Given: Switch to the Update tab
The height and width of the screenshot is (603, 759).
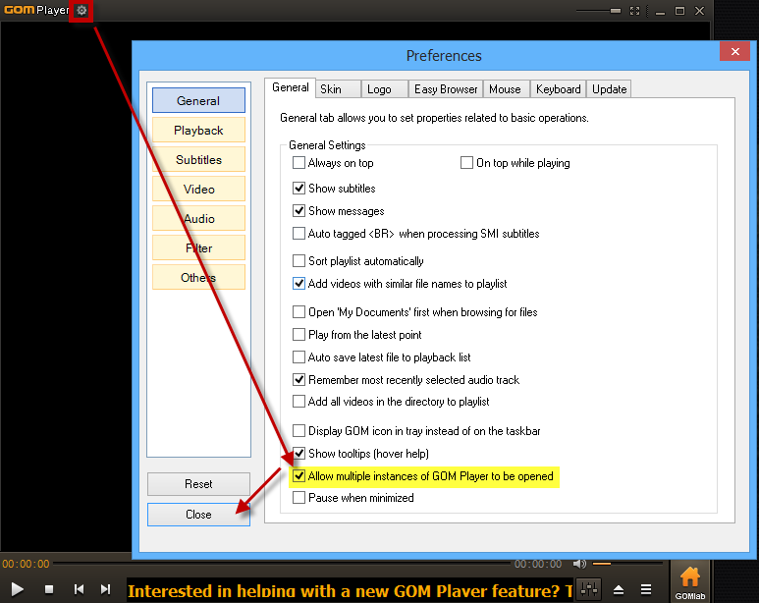Looking at the screenshot, I should [609, 89].
